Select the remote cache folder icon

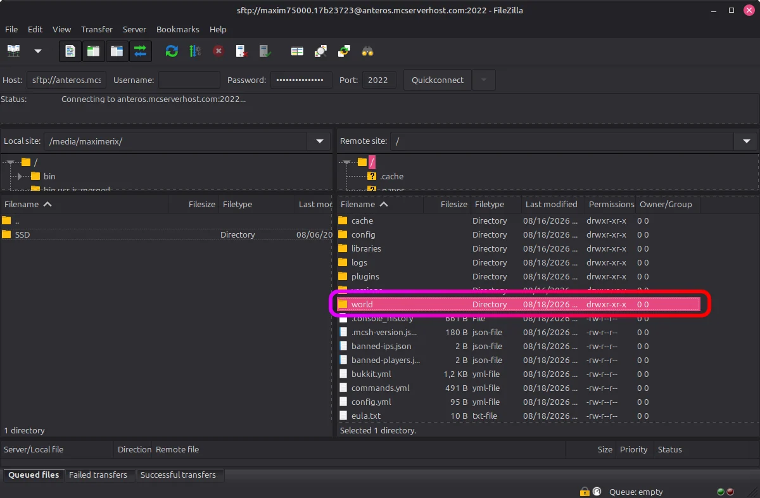[x=343, y=220]
